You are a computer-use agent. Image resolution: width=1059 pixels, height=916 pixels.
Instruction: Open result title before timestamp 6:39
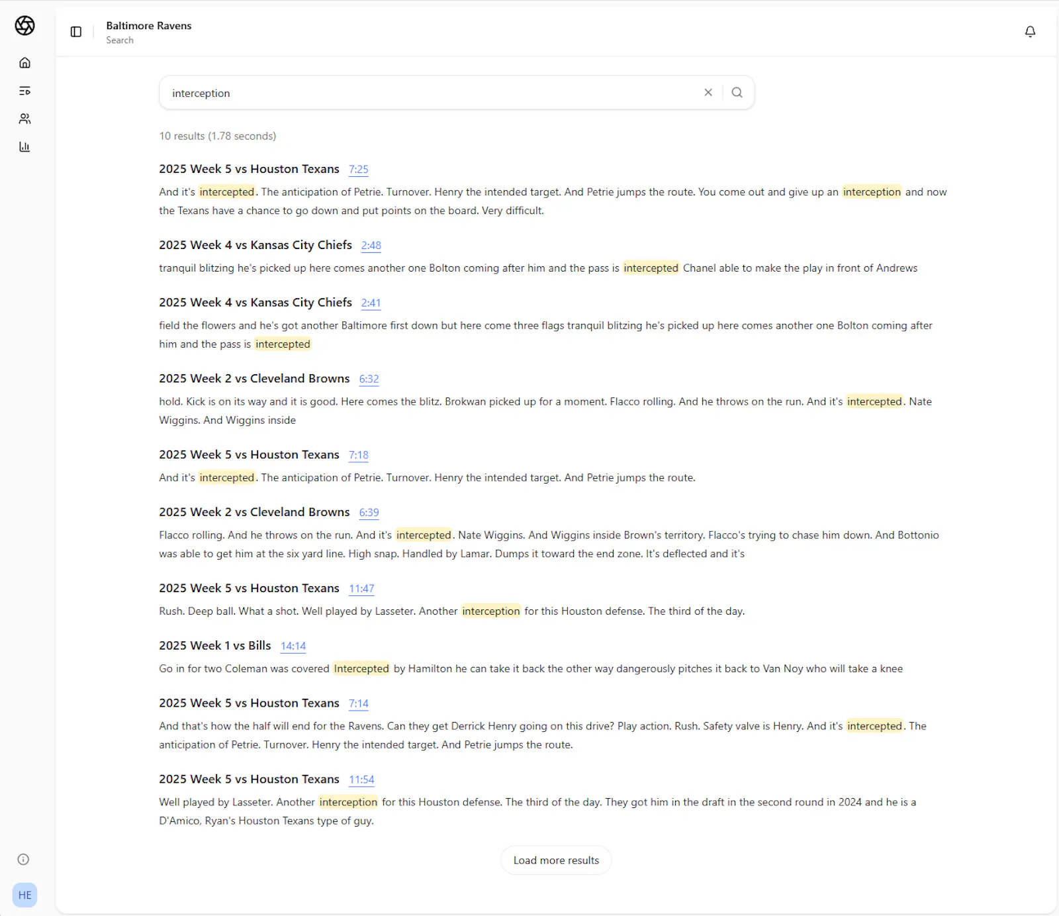254,513
